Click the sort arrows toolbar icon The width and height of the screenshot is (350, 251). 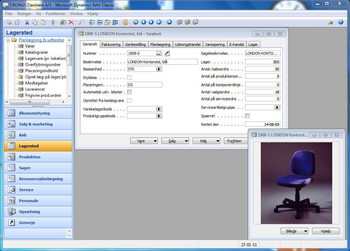click(125, 22)
